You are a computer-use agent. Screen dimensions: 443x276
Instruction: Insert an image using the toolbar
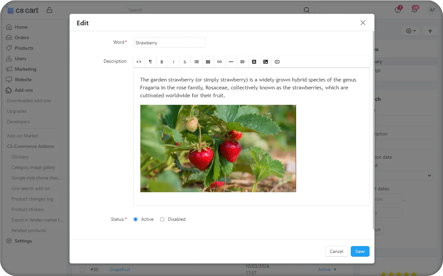point(265,62)
